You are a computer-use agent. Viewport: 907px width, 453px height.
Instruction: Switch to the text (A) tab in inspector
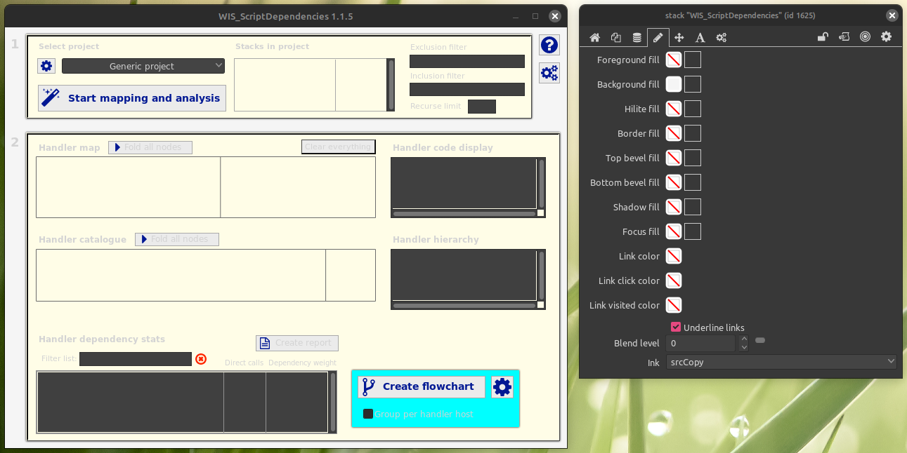[x=700, y=37]
